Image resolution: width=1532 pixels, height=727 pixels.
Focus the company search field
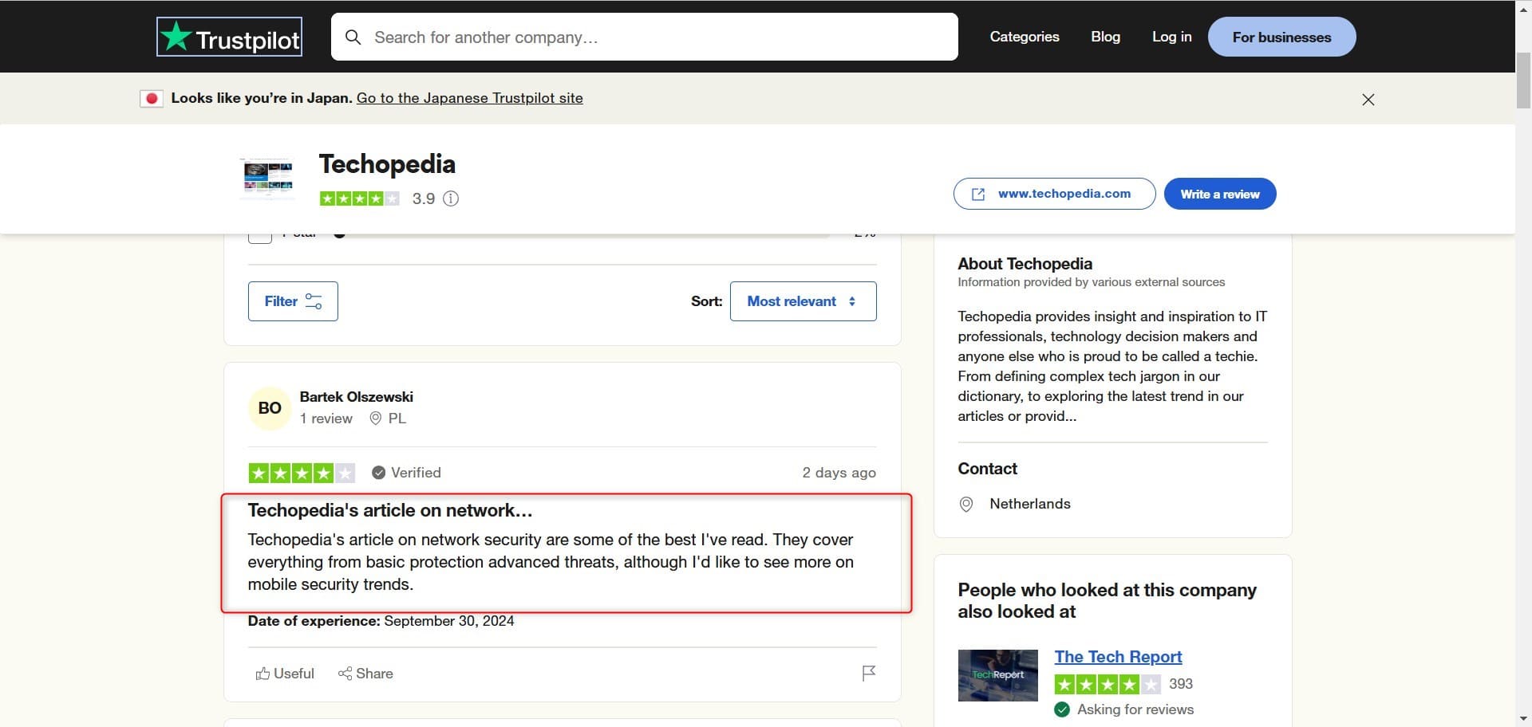click(645, 37)
